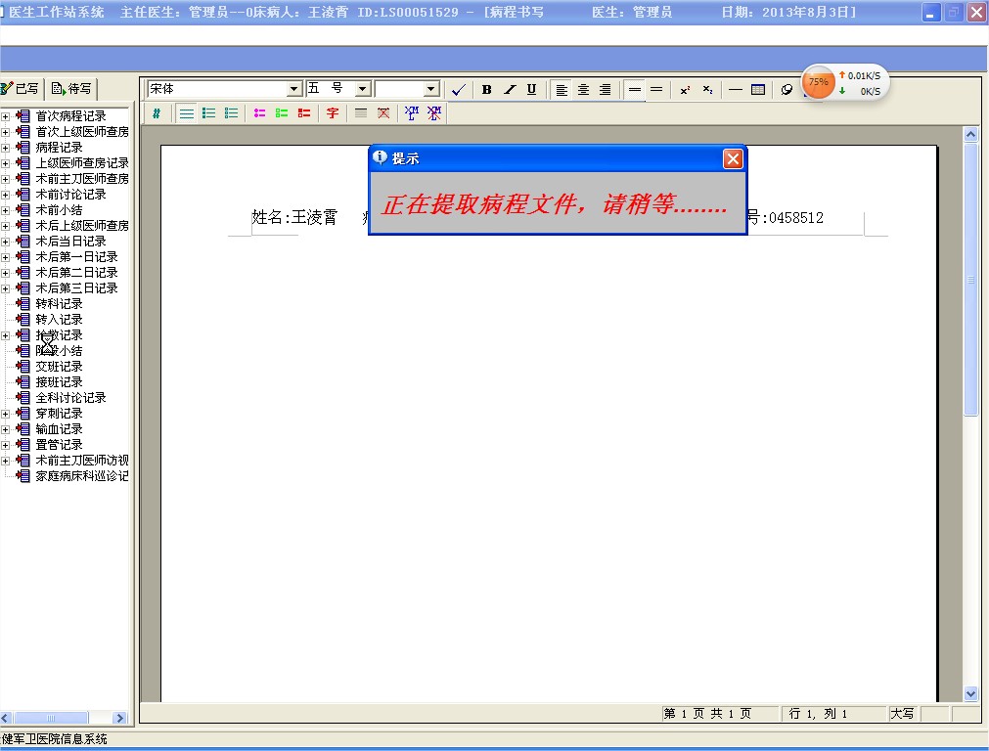The width and height of the screenshot is (989, 751).
Task: Center align the text
Action: pyautogui.click(x=583, y=90)
